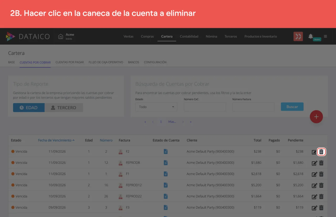Delete the FEPROD12 account

(x=321, y=185)
